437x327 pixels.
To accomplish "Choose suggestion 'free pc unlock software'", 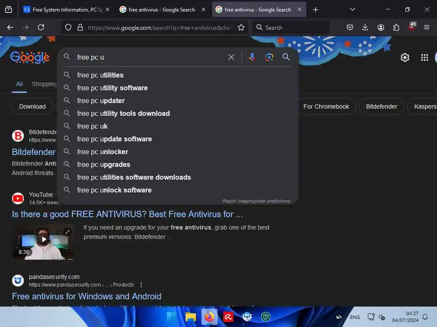I will [178, 190].
